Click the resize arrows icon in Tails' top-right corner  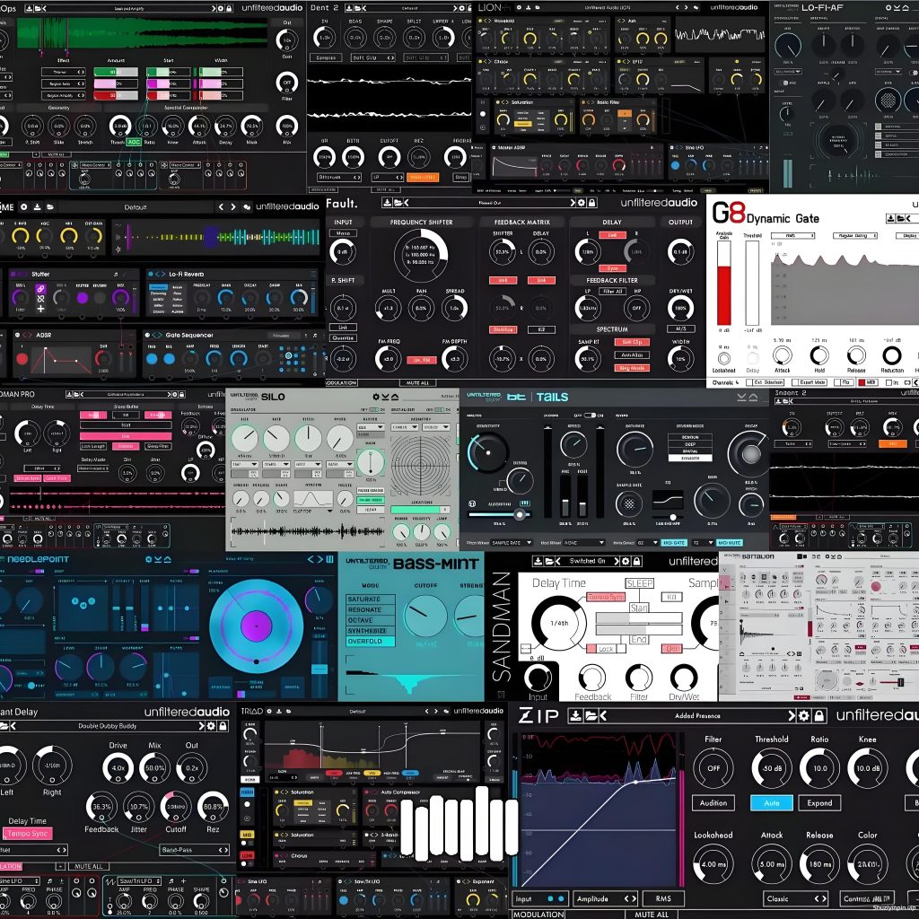[x=747, y=397]
